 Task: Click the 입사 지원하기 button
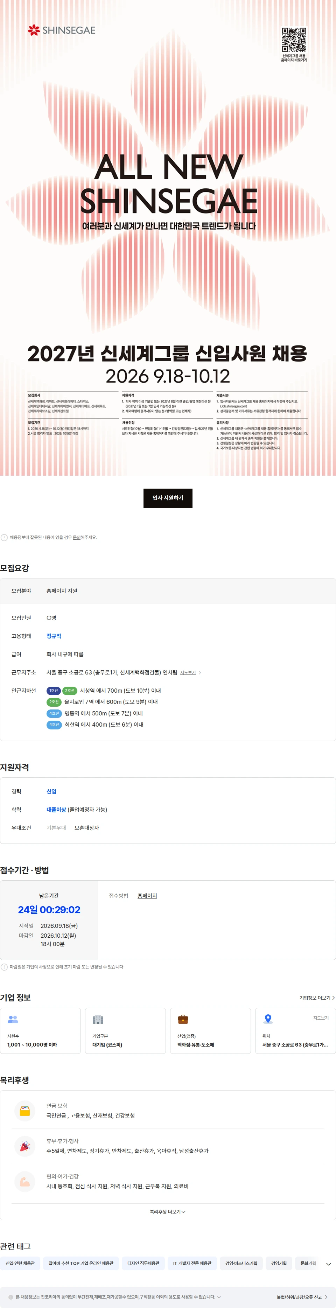coord(168,498)
